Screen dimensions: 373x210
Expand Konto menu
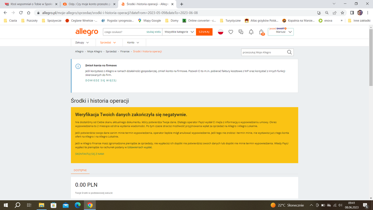point(133,42)
